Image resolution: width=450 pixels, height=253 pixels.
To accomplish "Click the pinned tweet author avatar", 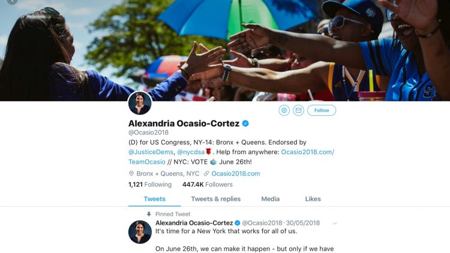I will (140, 232).
